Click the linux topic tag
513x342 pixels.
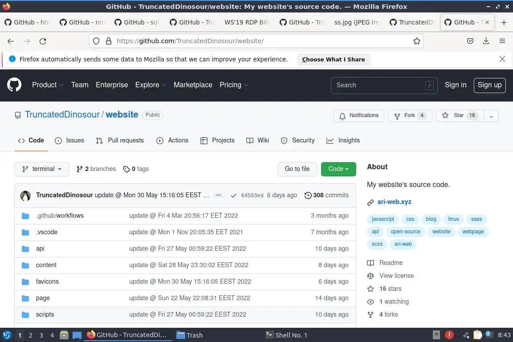point(453,219)
